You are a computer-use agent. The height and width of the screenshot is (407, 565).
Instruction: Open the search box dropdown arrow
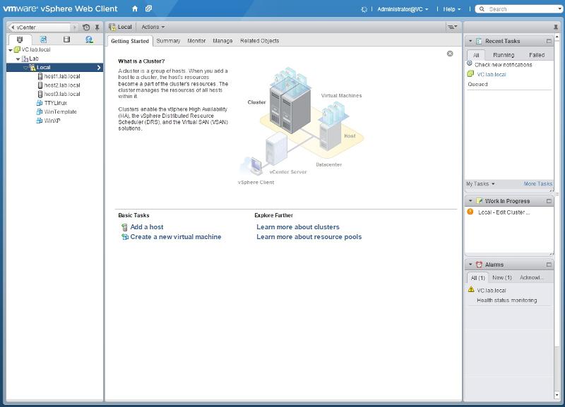[x=559, y=9]
